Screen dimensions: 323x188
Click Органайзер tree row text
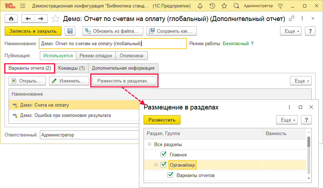tap(182, 165)
